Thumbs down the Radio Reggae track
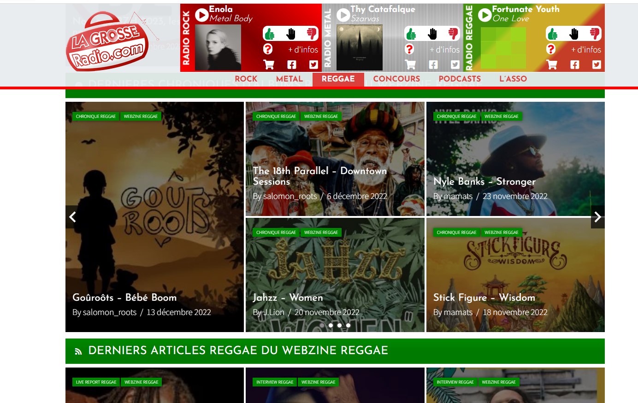The image size is (638, 403). click(x=595, y=34)
